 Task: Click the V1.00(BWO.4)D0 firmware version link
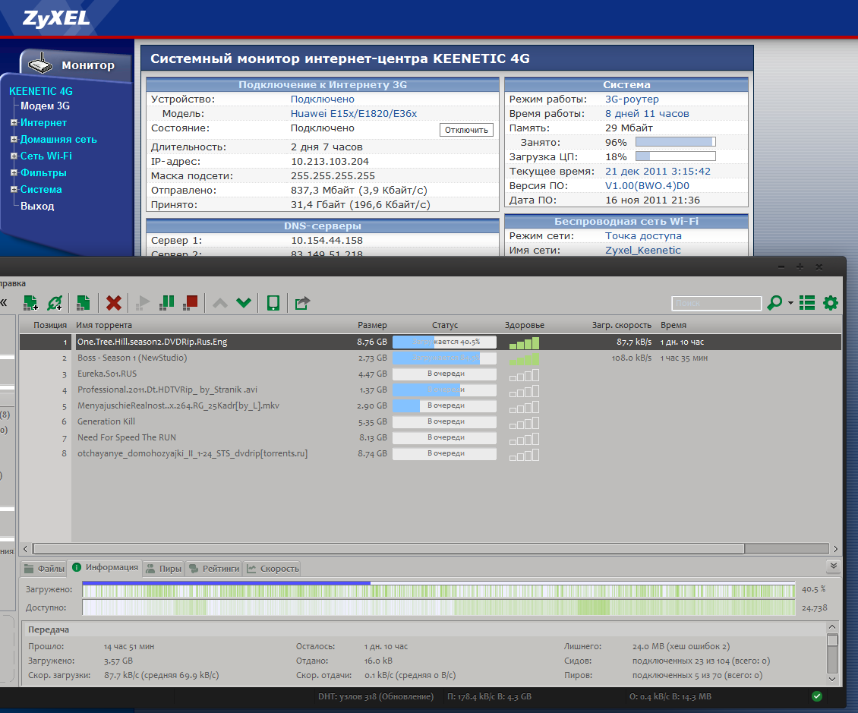click(x=647, y=185)
